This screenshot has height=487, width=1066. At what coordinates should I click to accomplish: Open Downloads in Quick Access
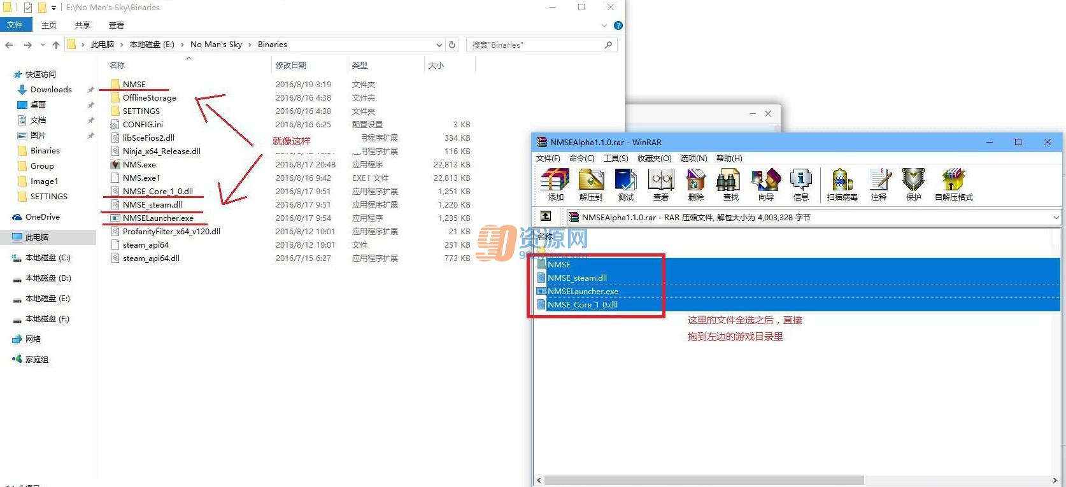pyautogui.click(x=51, y=89)
